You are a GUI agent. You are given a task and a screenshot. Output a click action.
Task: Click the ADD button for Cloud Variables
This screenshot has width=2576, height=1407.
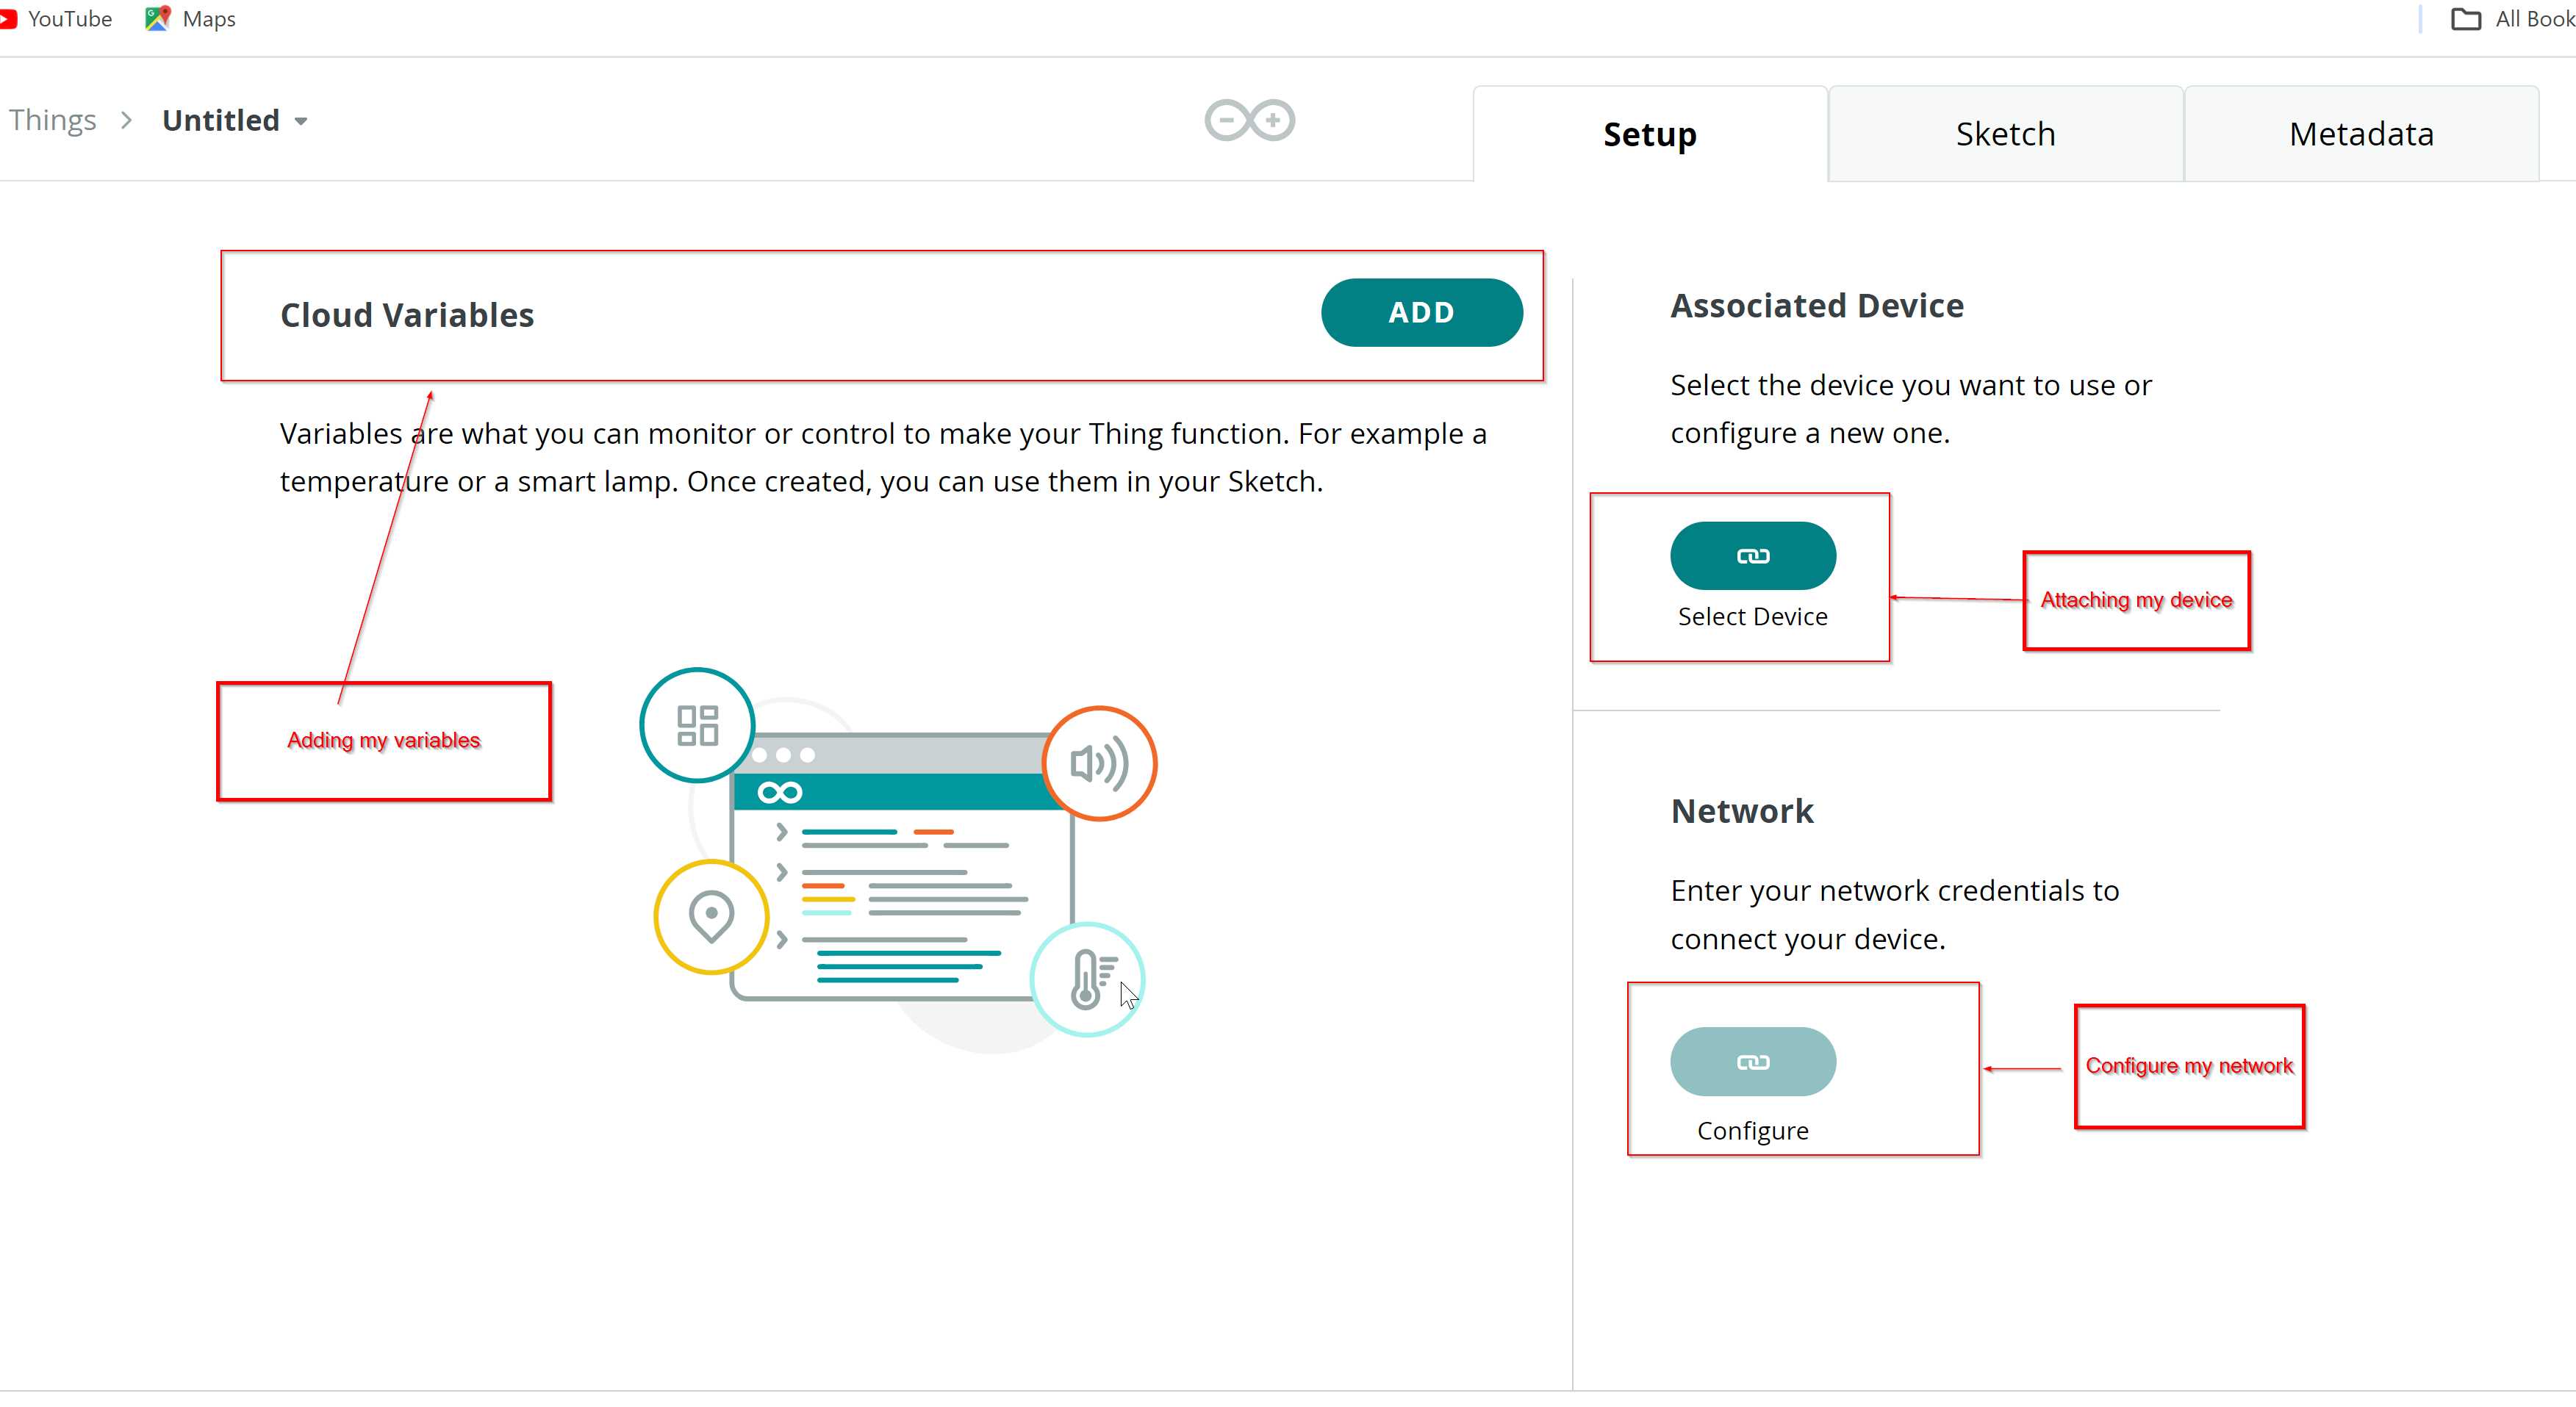coord(1421,312)
